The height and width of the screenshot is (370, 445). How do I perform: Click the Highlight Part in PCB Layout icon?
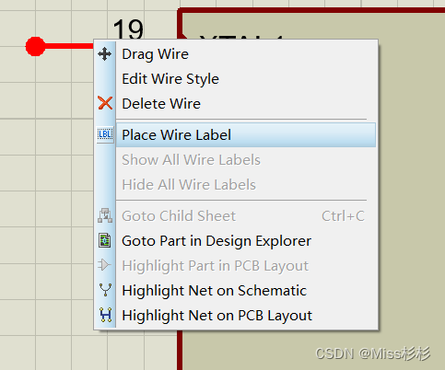(104, 265)
